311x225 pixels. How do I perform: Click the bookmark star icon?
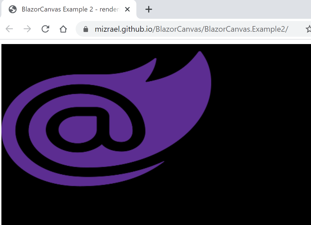[x=309, y=29]
